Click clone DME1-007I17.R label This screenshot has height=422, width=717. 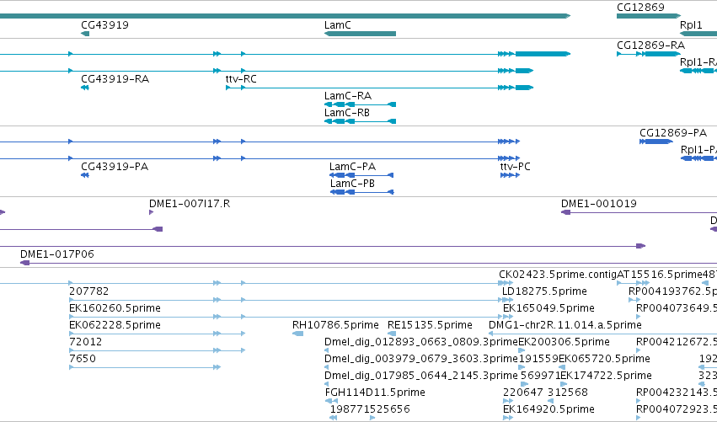pyautogui.click(x=190, y=204)
